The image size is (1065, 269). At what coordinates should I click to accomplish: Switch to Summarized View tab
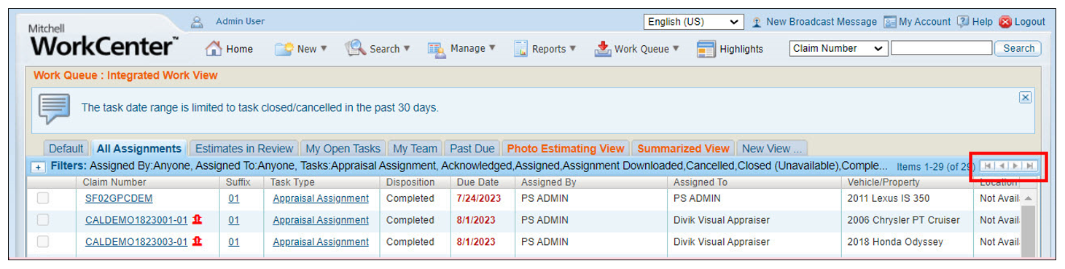[x=683, y=148]
